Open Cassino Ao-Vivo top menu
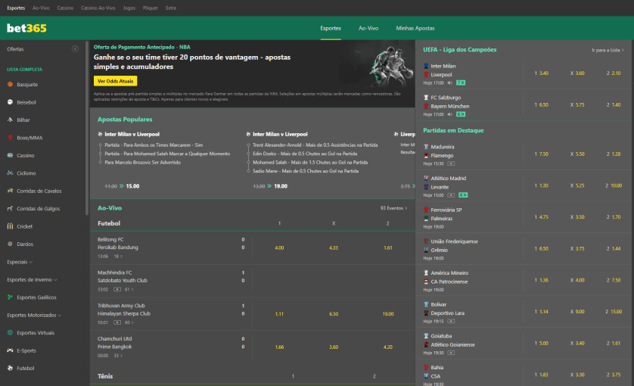The width and height of the screenshot is (634, 386). point(98,8)
